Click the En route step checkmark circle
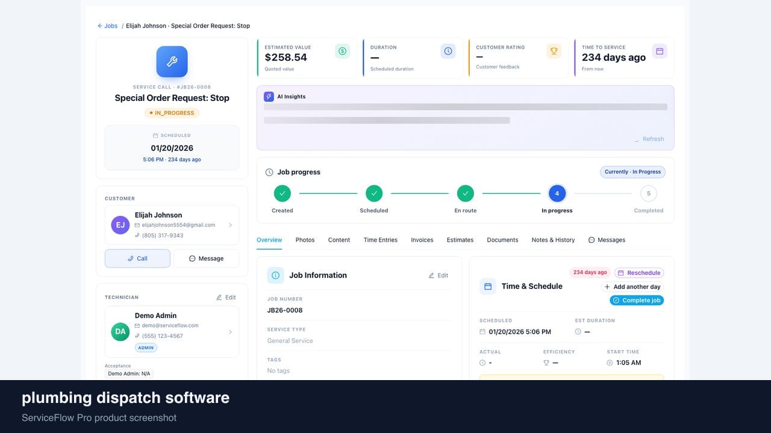The image size is (771, 433). pyautogui.click(x=465, y=193)
